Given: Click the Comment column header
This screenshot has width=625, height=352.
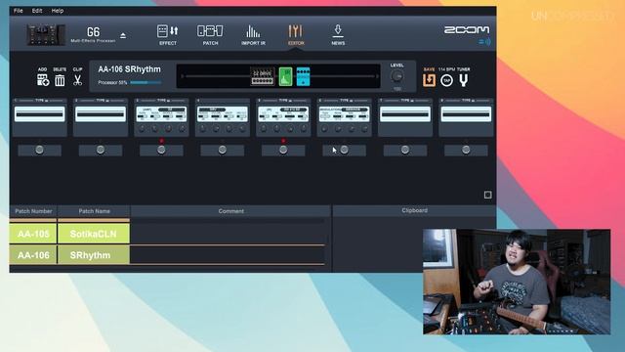Looking at the screenshot, I should (230, 211).
